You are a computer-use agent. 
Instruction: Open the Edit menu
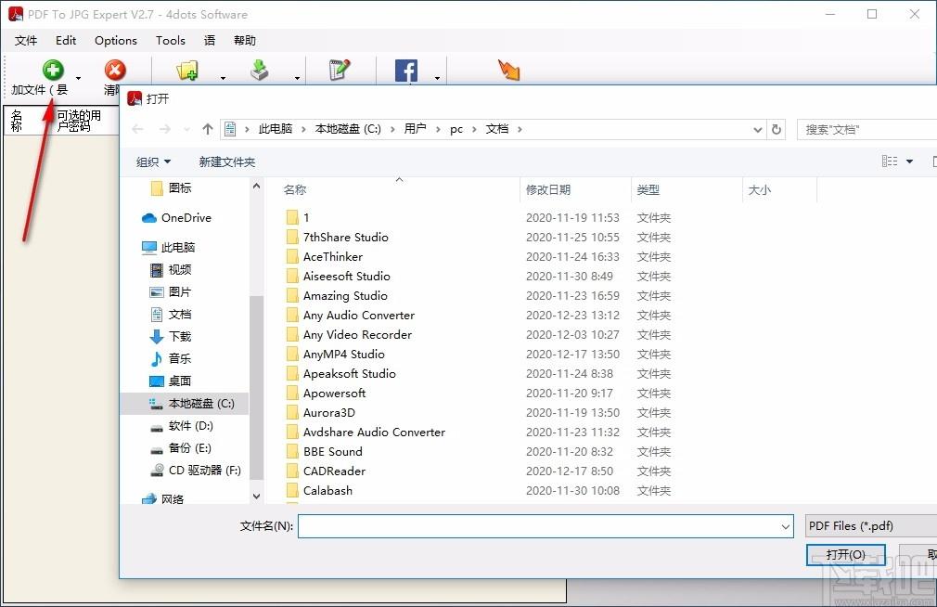(66, 41)
